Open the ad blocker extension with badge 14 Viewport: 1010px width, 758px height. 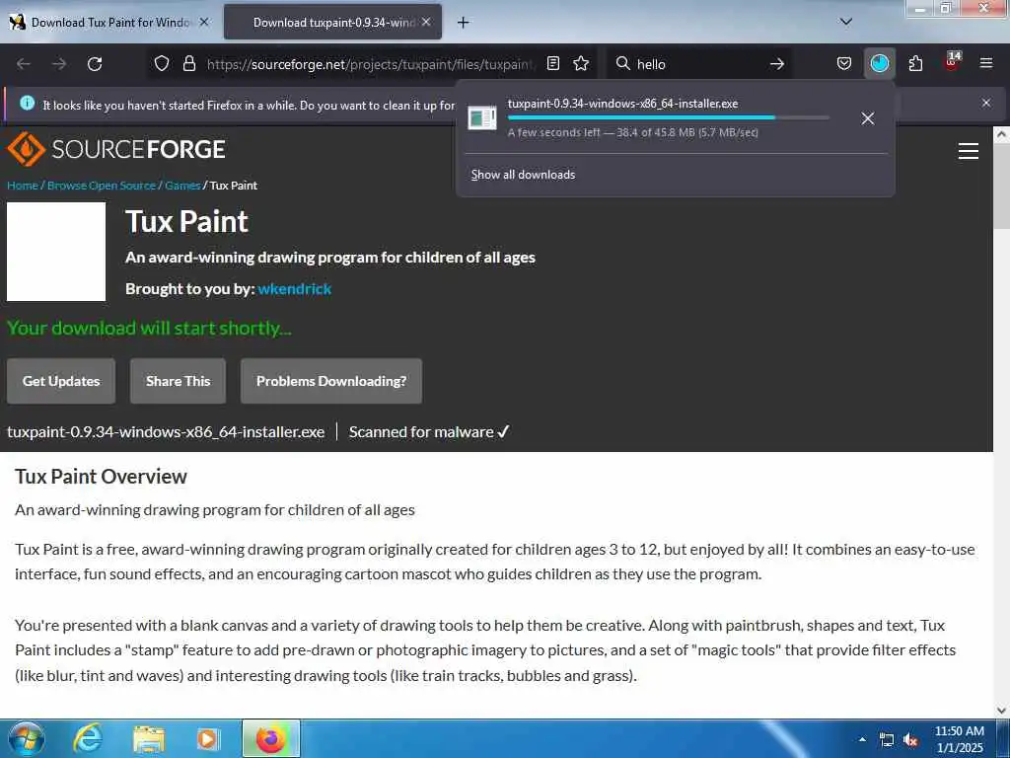click(x=952, y=62)
